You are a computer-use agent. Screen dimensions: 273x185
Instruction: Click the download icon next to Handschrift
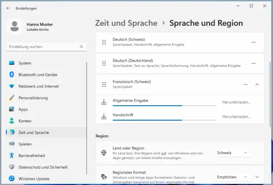pyautogui.click(x=104, y=116)
